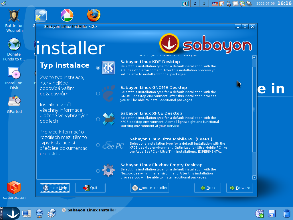Viewport: 293px width, 220px height.
Task: Open the Picasa desktop icon
Action: [x=67, y=15]
